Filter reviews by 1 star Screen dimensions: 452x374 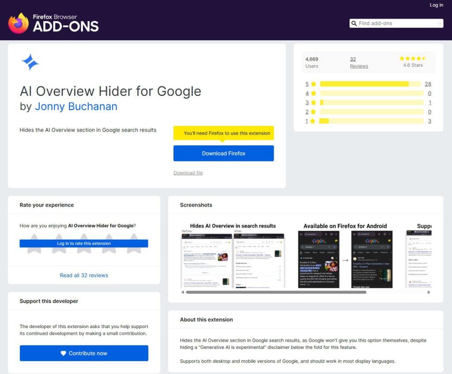(307, 121)
